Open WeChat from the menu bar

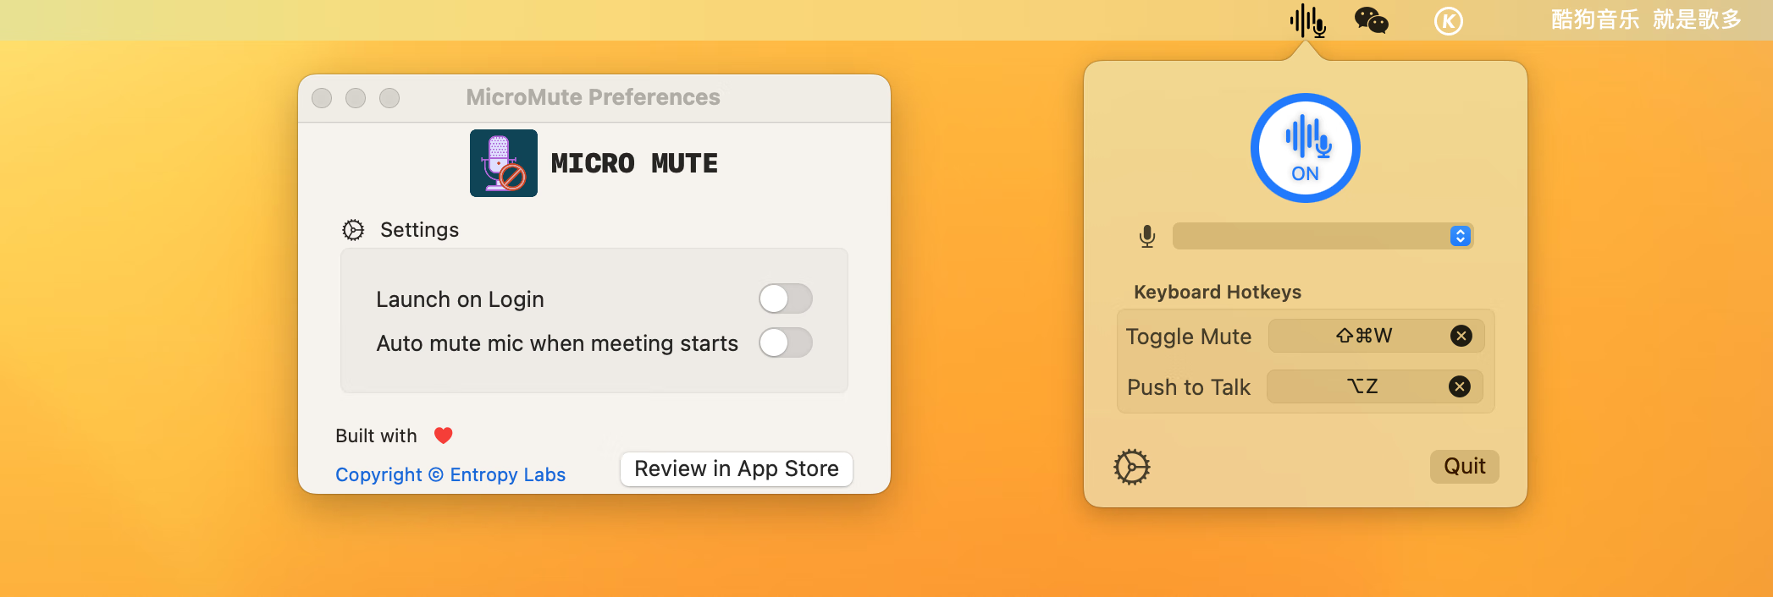click(1371, 20)
